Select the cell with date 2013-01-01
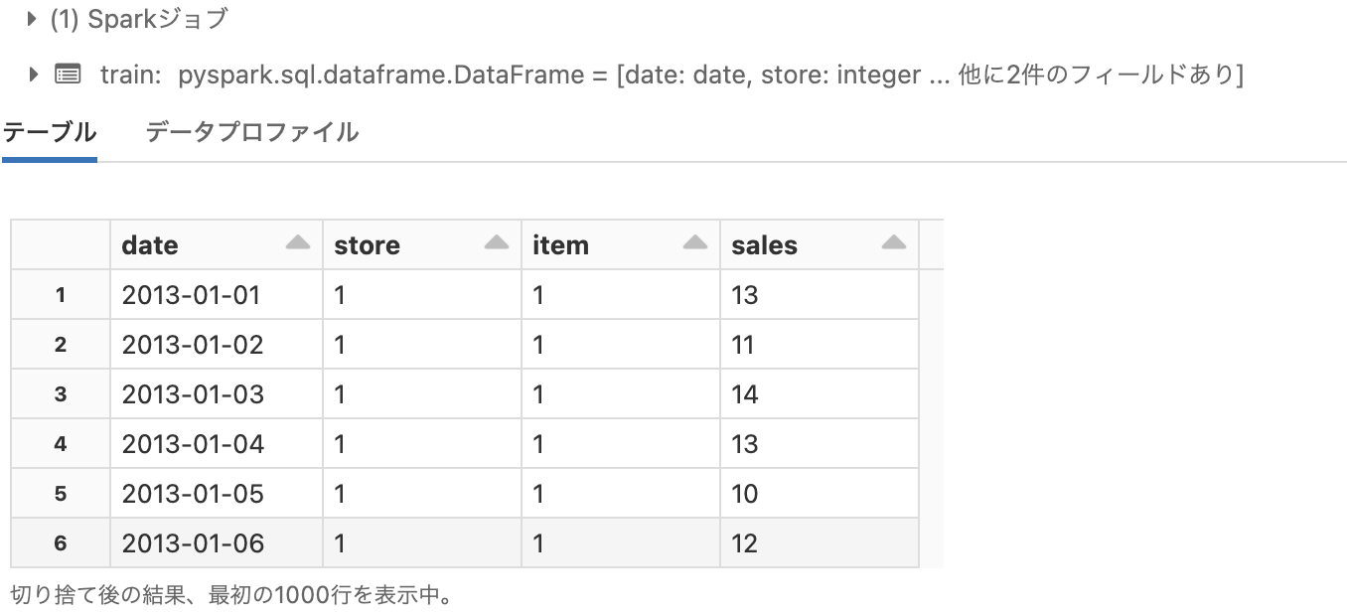 193,295
